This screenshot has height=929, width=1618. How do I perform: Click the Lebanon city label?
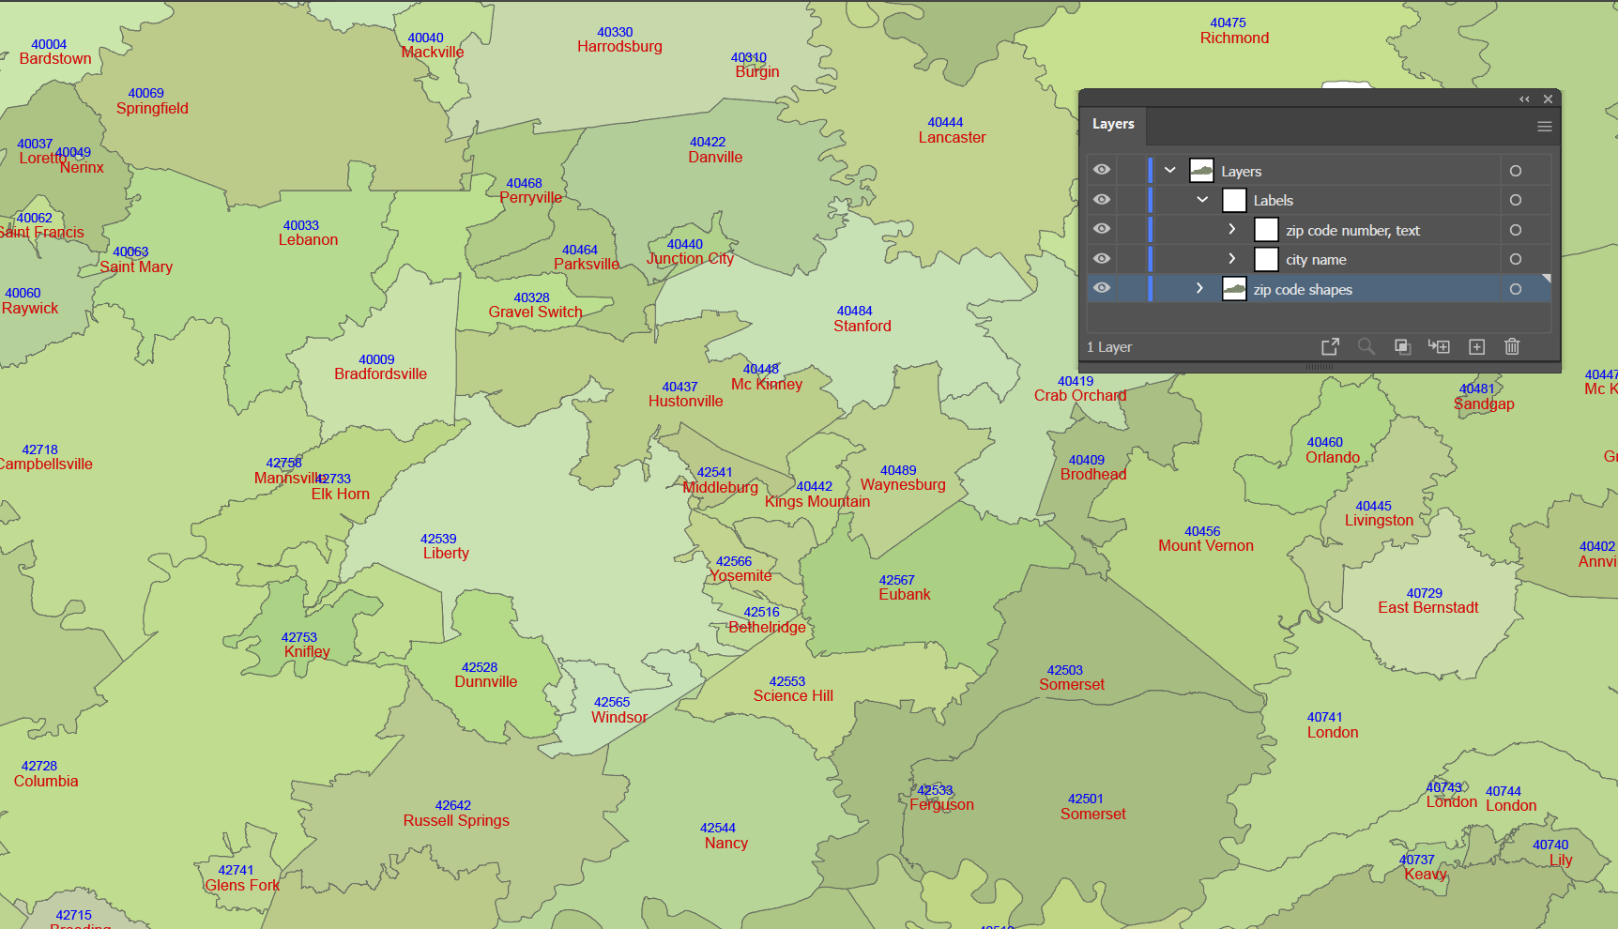308,240
